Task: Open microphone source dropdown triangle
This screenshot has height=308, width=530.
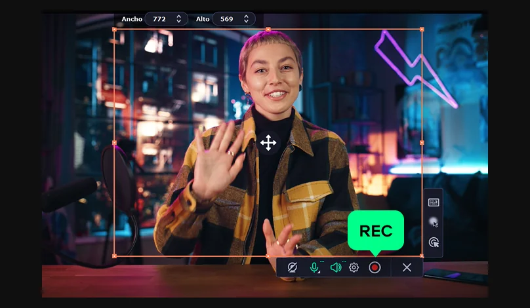Action: point(319,271)
